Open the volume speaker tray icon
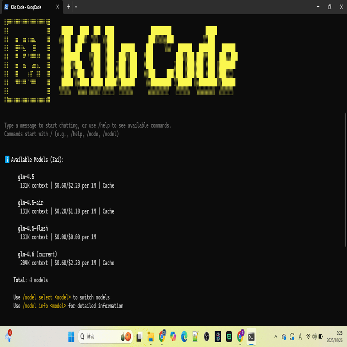Screen dimensions: 347x347 pos(314,337)
